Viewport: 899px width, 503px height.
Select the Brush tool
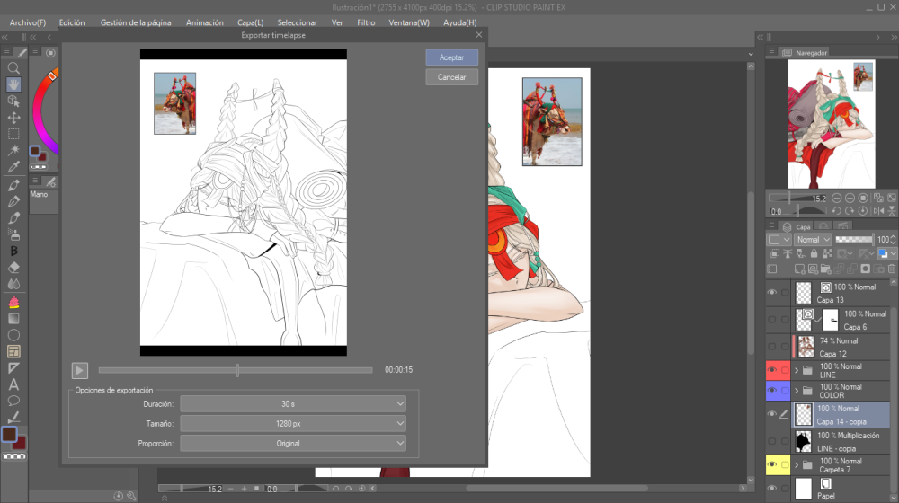(13, 218)
